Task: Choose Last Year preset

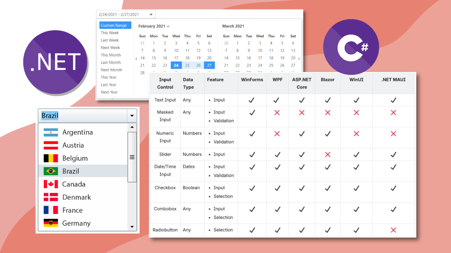Action: pos(109,84)
